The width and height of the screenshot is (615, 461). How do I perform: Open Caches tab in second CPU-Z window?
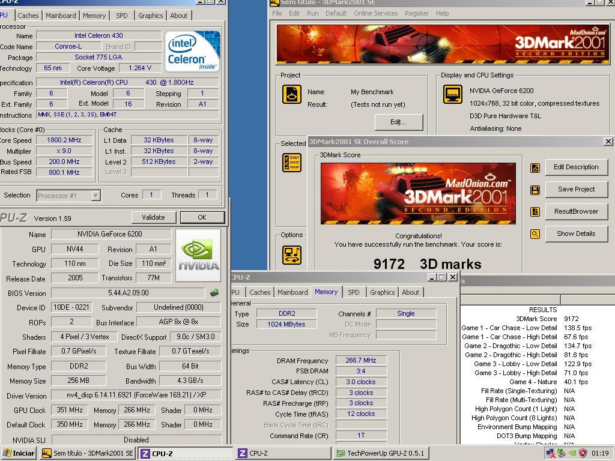259,292
